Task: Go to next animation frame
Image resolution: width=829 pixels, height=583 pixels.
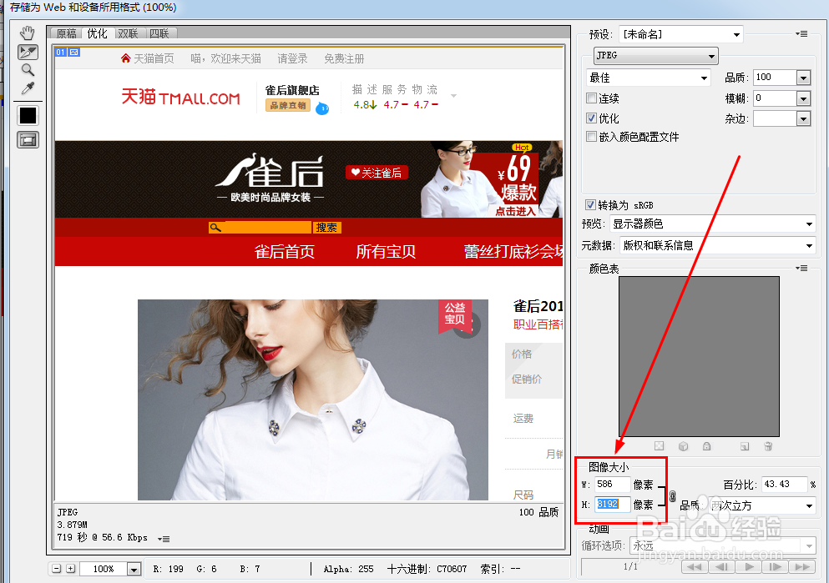Action: [x=775, y=566]
